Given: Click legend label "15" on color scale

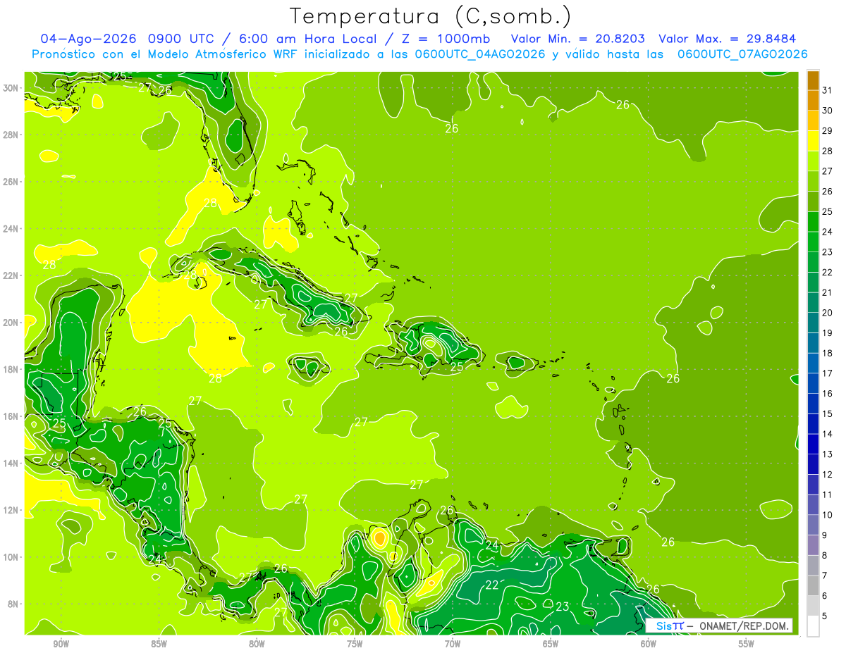Looking at the screenshot, I should coord(828,413).
